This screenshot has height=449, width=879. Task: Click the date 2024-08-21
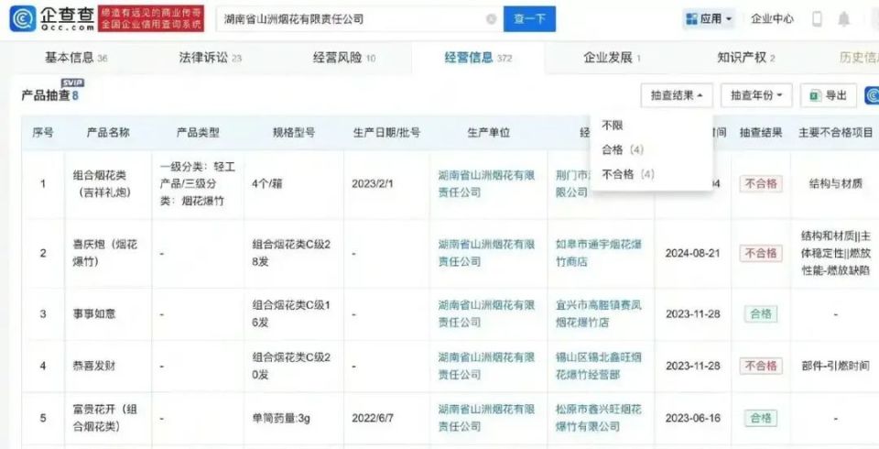click(692, 253)
